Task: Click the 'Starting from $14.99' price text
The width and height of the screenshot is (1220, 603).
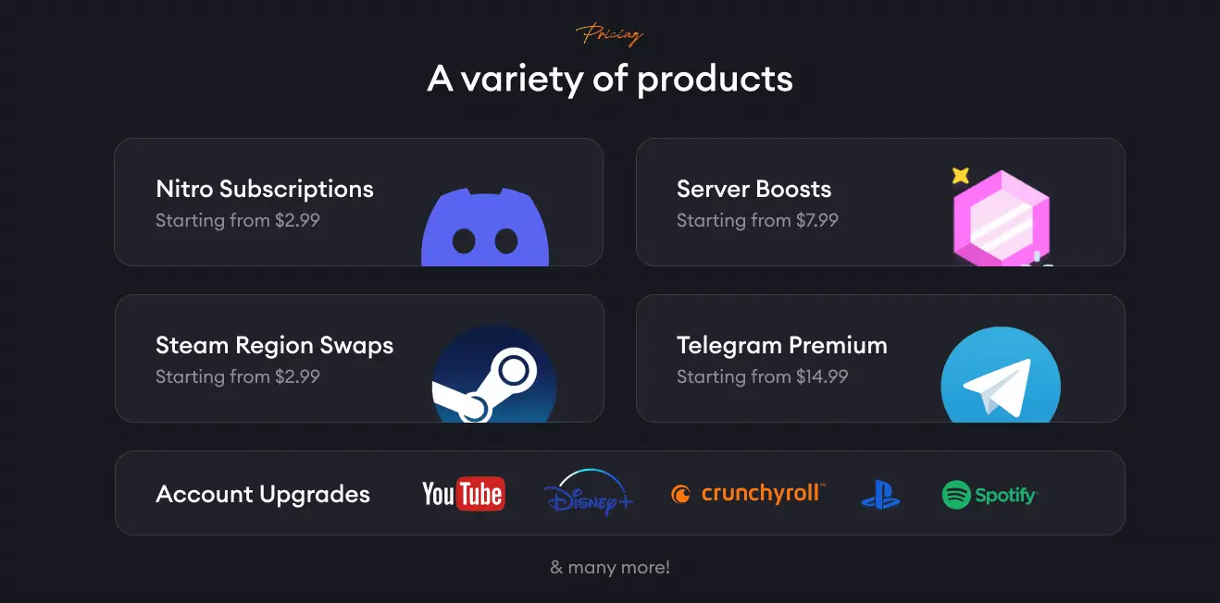Action: coord(762,376)
